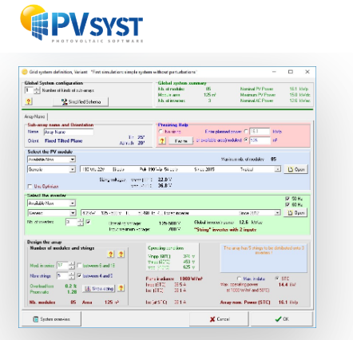This screenshot has height=340, width=353.
Task: Click the Simplified Schema button
Action: [81, 101]
